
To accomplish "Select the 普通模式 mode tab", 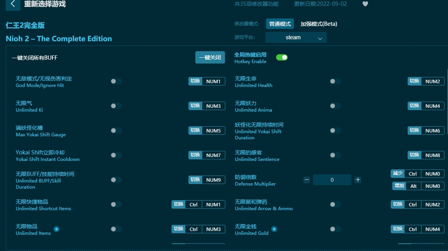I will pos(280,23).
